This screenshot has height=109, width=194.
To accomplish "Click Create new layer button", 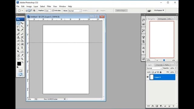I will click(169, 106).
